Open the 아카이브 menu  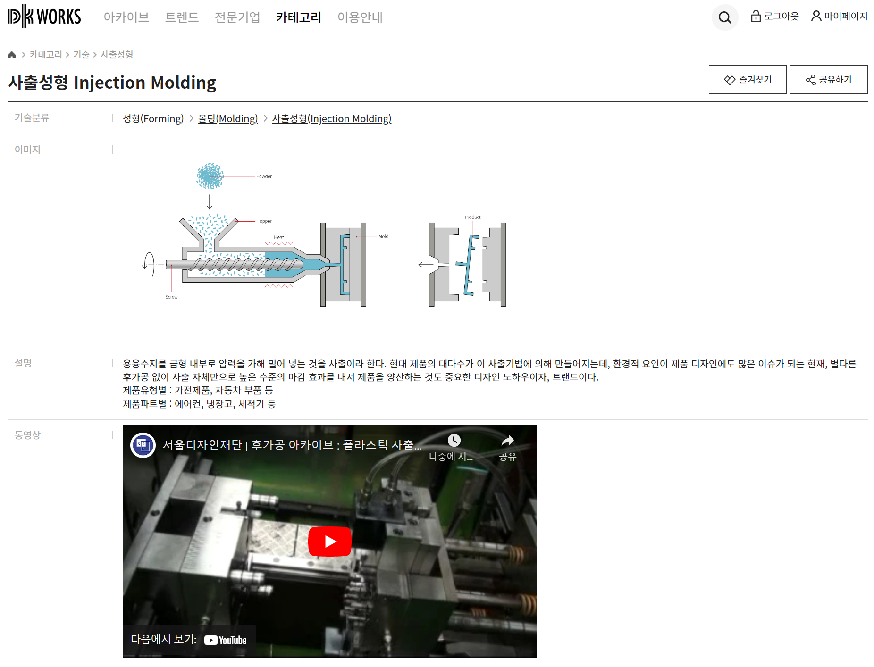tap(126, 17)
